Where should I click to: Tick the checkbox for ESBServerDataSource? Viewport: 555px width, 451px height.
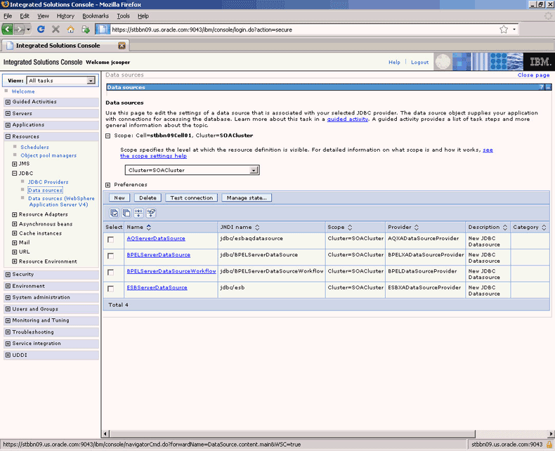pyautogui.click(x=110, y=289)
